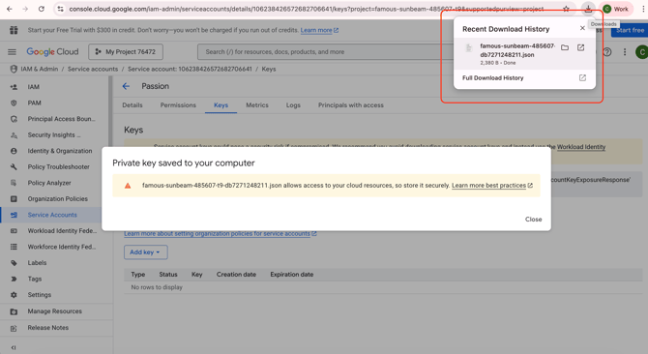Open the Workload Identity link in warning banner
648x354 pixels.
click(x=581, y=147)
